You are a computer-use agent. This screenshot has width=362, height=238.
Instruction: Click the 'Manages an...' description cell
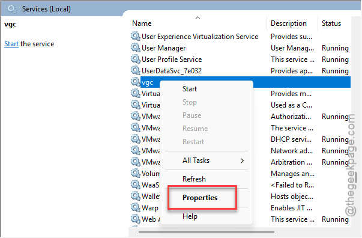[x=292, y=174]
